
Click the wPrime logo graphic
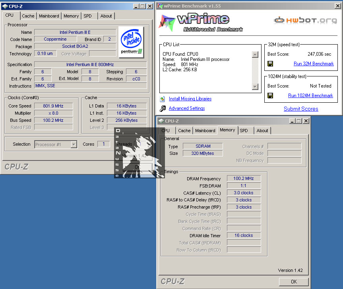tap(201, 23)
